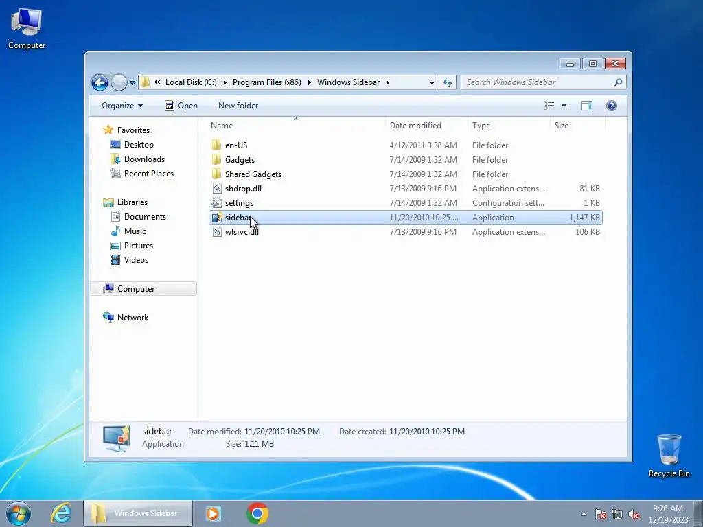
Task: Open the Music library
Action: tap(135, 231)
